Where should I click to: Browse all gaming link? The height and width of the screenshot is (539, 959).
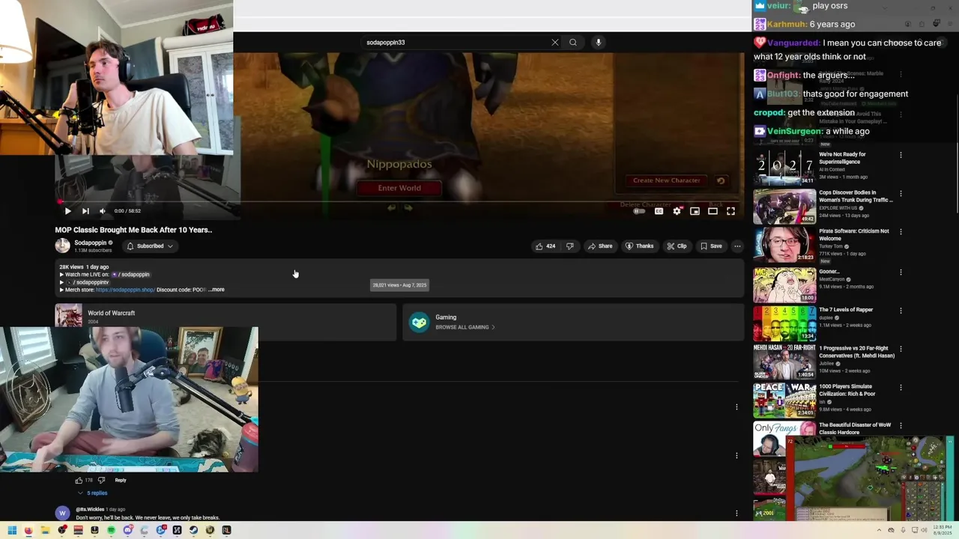coord(465,327)
